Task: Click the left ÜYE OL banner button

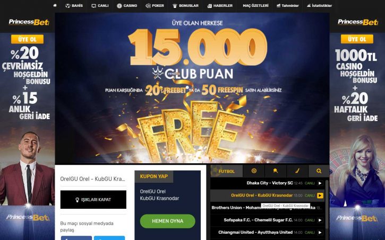Action: pos(27,39)
